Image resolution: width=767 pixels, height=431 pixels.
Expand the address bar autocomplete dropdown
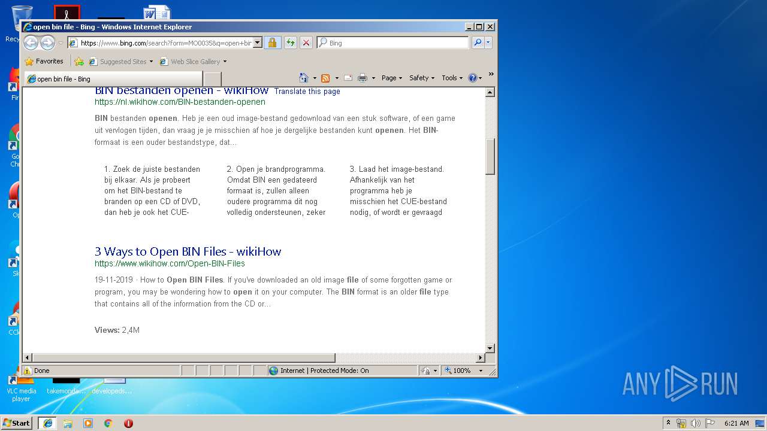[x=258, y=43]
